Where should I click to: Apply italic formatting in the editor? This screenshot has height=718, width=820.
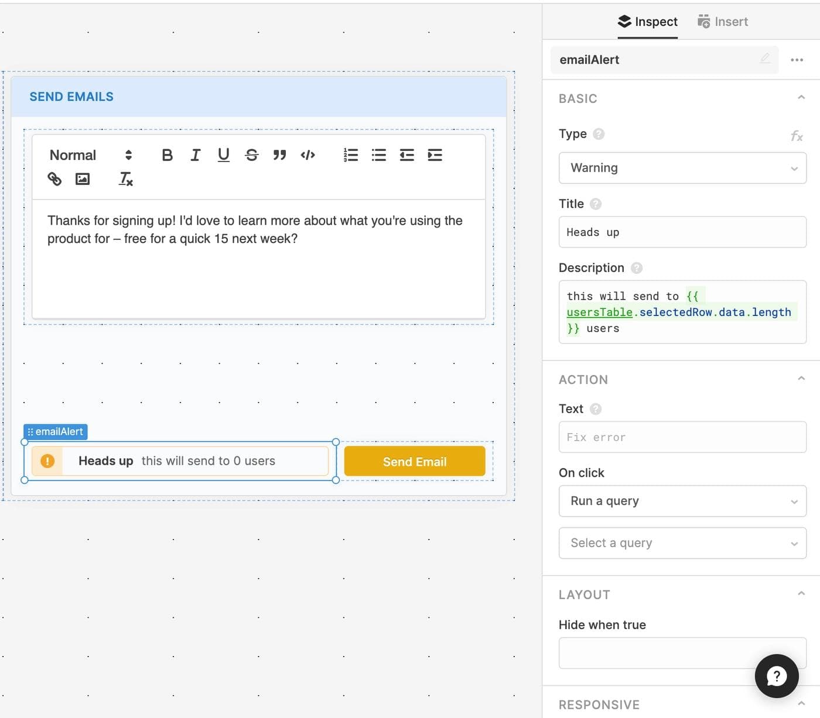point(195,155)
